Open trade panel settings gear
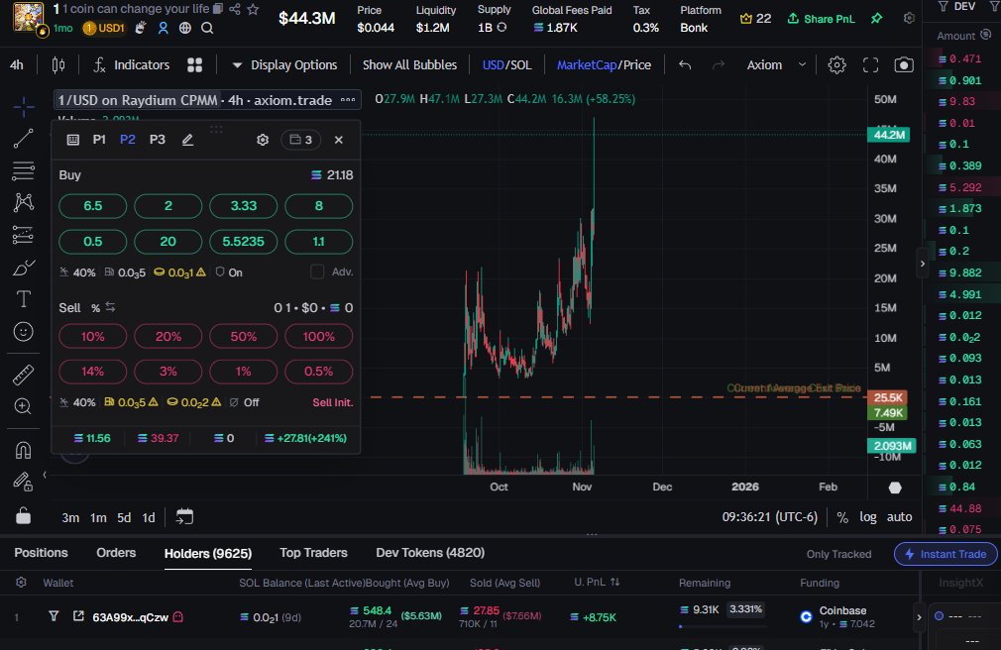This screenshot has width=1001, height=650. click(263, 140)
